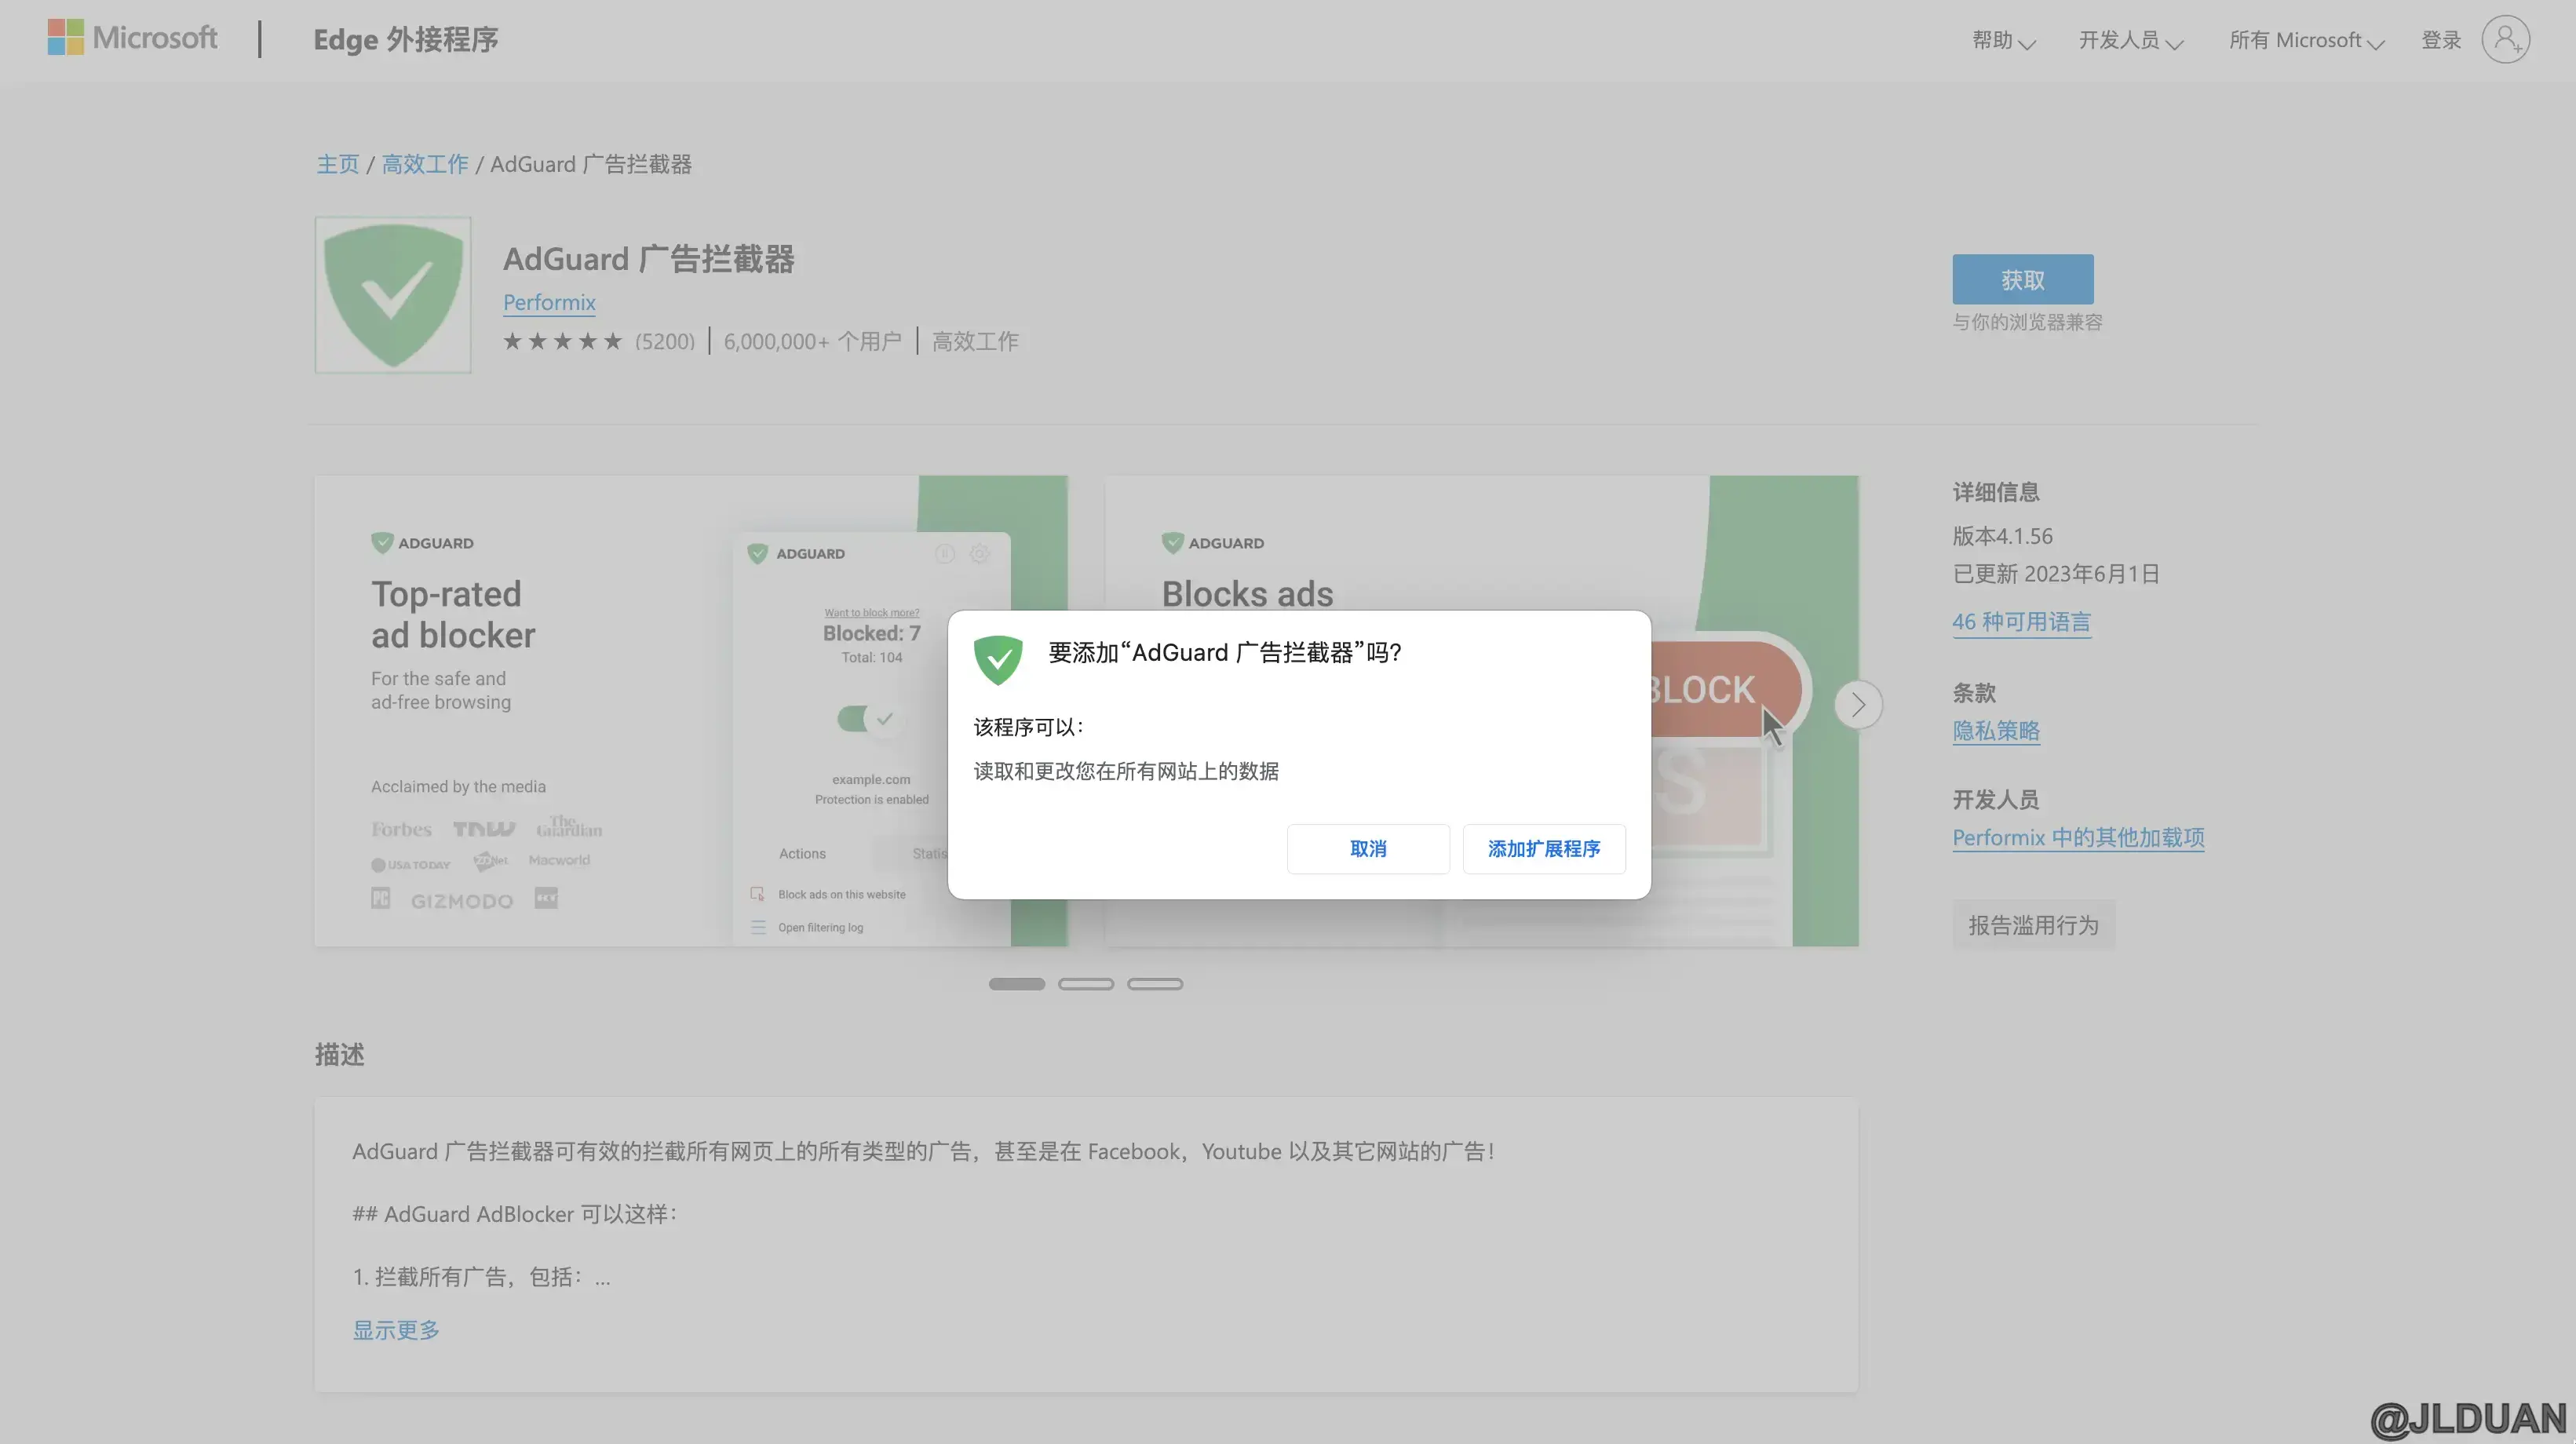Click the next screenshot arrow
Screen dimensions: 2576x1444
(1858, 705)
